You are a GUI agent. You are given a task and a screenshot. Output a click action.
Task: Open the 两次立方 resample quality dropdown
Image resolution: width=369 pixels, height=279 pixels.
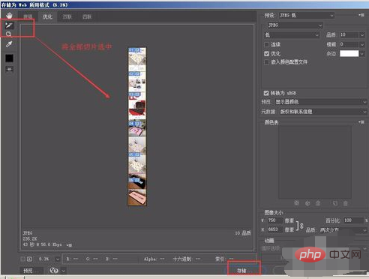[x=343, y=229]
